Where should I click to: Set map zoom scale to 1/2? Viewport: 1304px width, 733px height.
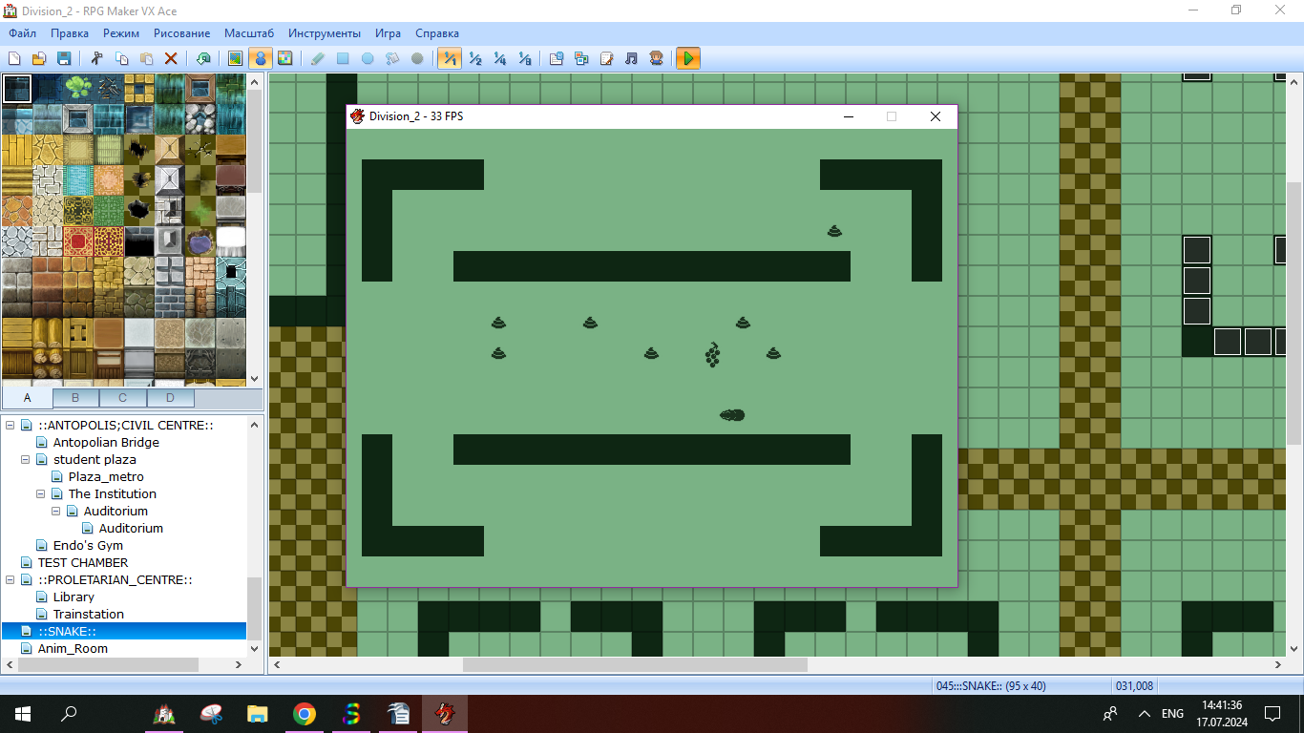tap(474, 58)
